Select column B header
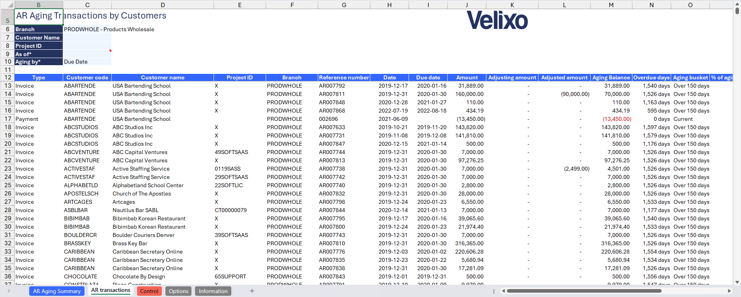This screenshot has height=297, width=741. pyautogui.click(x=39, y=5)
